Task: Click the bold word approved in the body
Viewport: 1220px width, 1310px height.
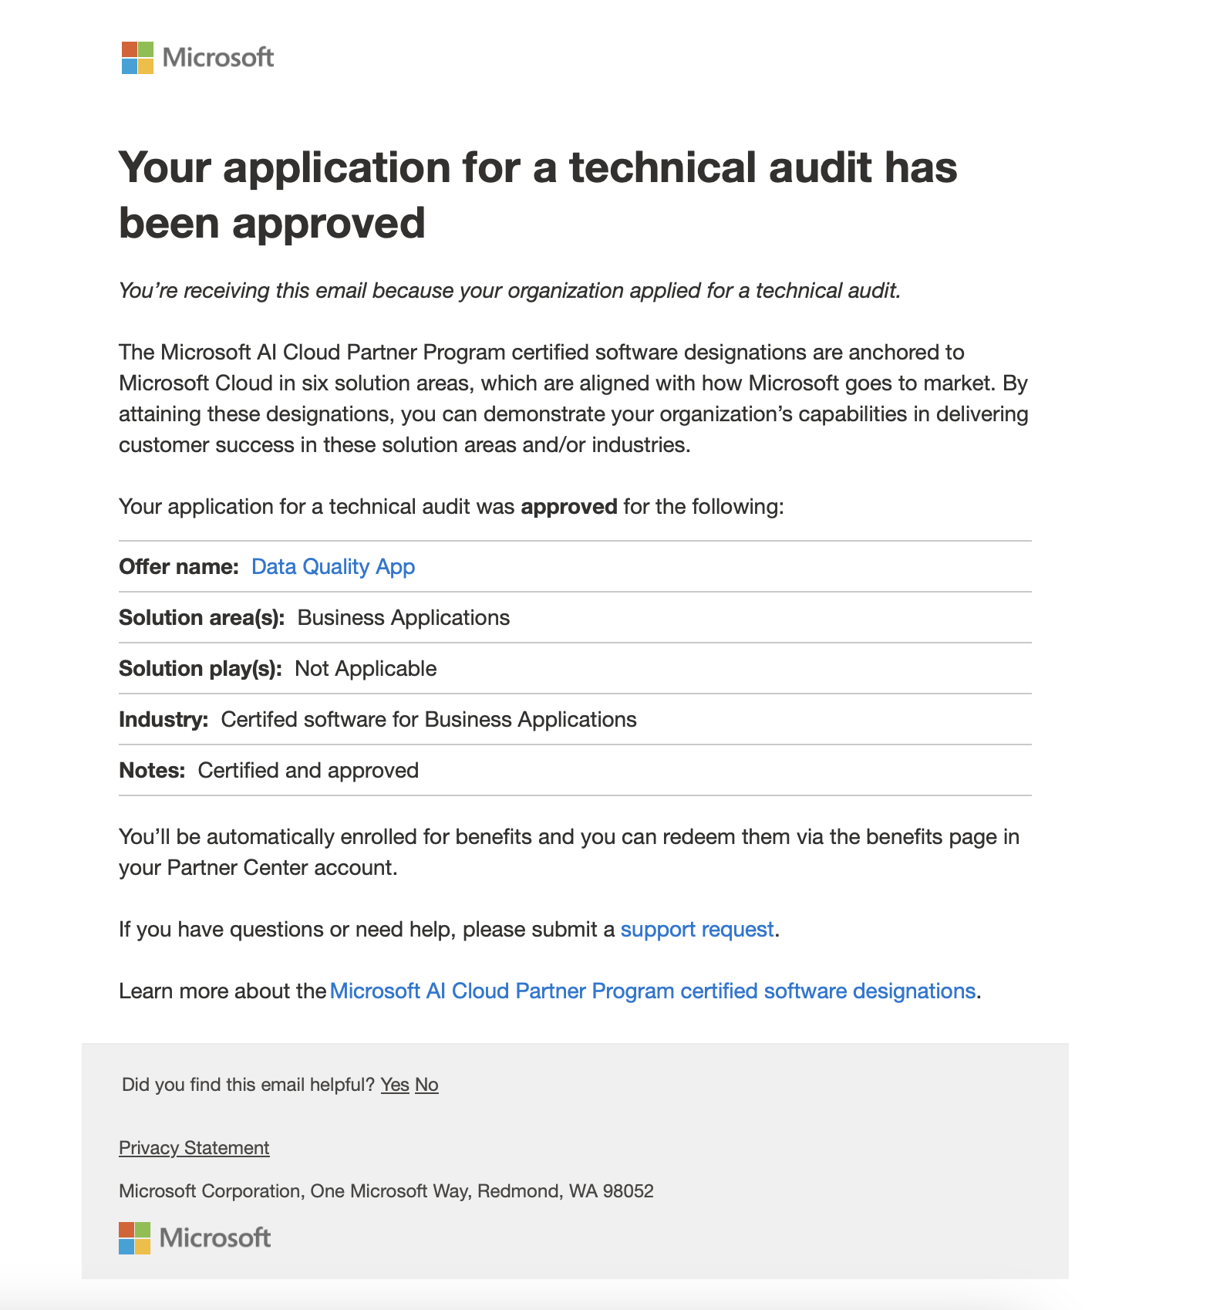Action: tap(569, 507)
